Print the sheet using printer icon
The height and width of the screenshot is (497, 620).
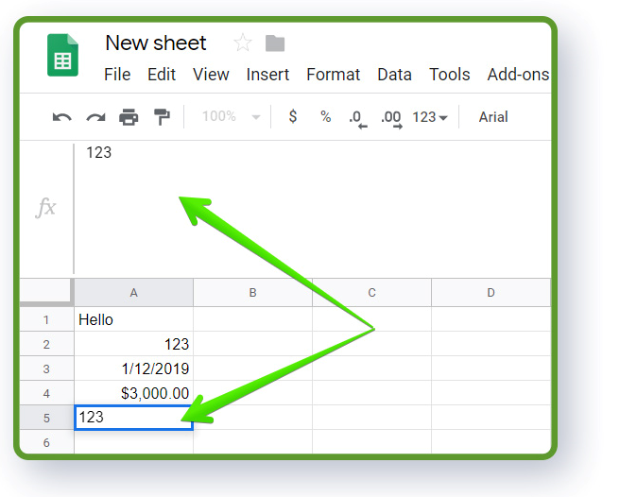129,117
